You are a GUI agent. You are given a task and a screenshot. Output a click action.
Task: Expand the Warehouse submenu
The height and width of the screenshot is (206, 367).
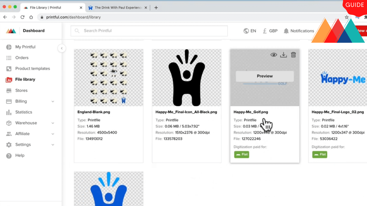[x=53, y=123]
